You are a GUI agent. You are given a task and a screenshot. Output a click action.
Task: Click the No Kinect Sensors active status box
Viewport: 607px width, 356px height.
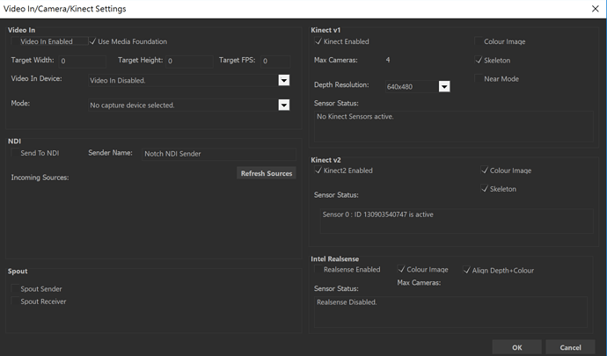pyautogui.click(x=454, y=127)
